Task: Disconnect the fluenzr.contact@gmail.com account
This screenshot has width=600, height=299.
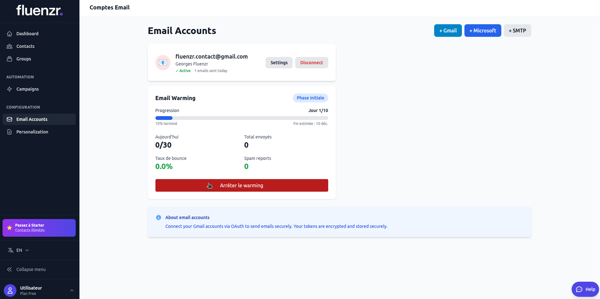Action: [x=311, y=62]
